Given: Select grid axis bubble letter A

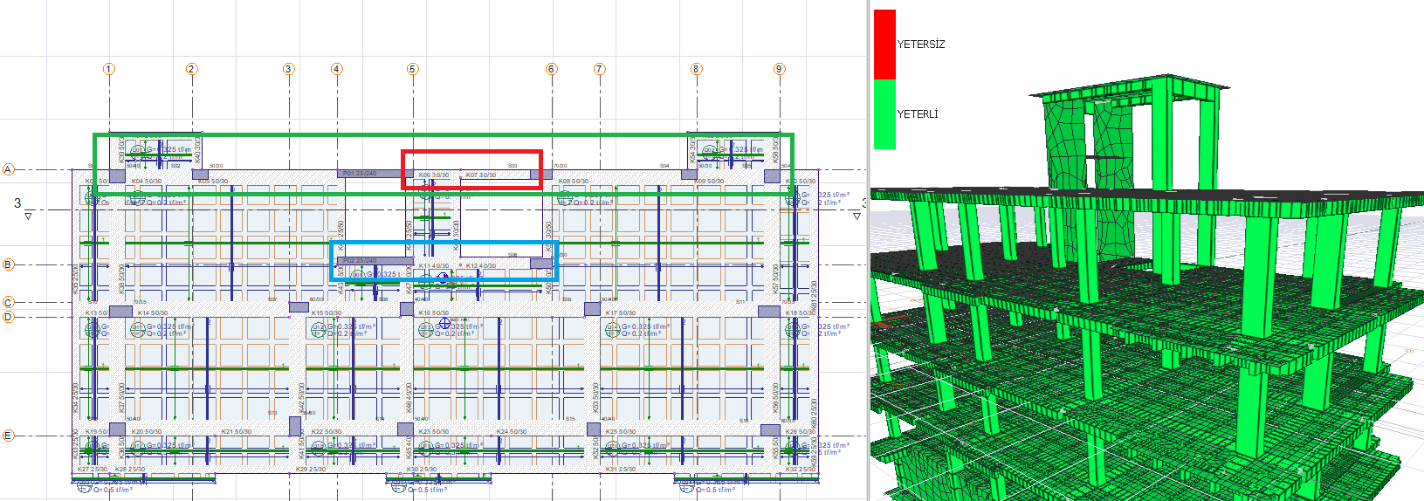Looking at the screenshot, I should coord(9,169).
